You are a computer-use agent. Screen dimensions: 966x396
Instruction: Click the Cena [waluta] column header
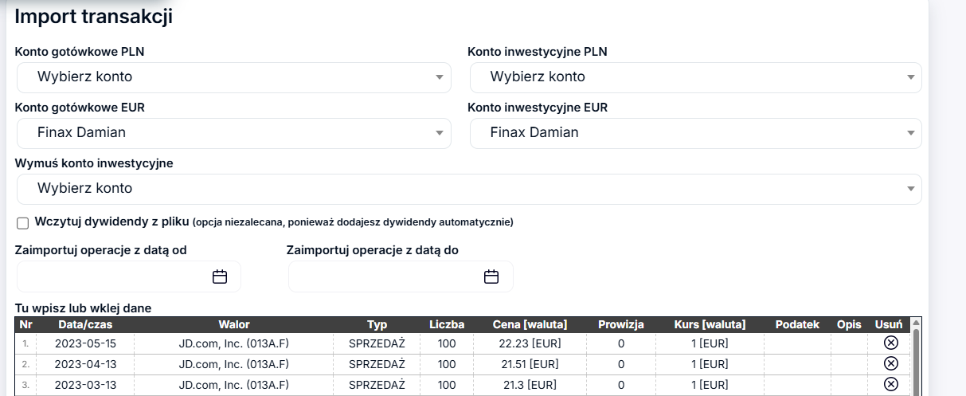pos(530,324)
